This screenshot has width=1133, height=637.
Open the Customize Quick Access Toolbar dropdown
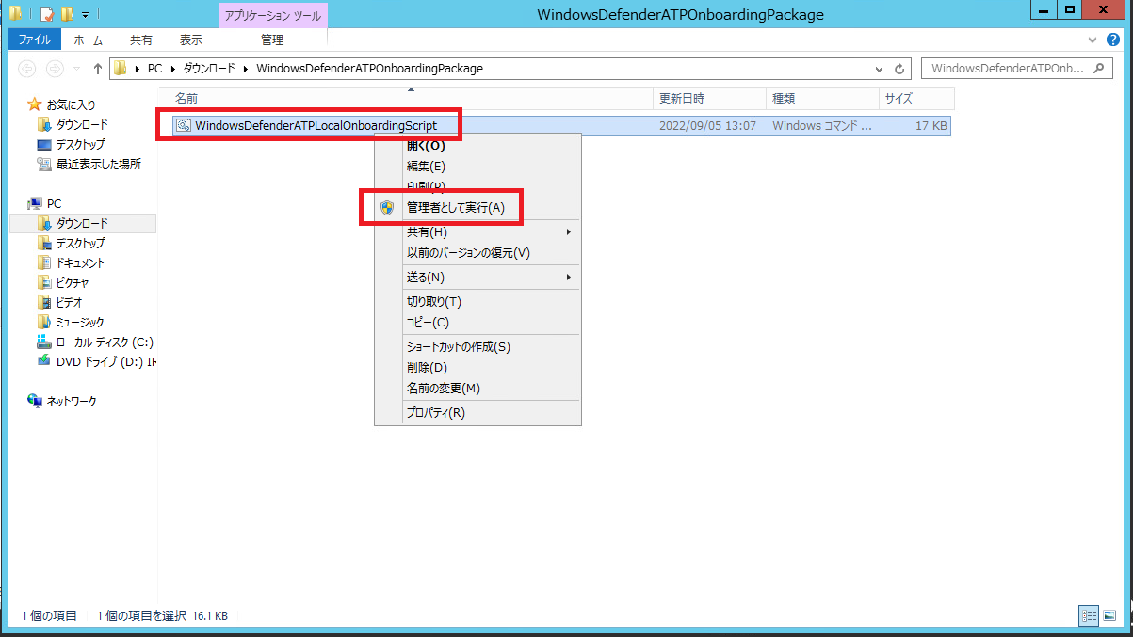[85, 15]
